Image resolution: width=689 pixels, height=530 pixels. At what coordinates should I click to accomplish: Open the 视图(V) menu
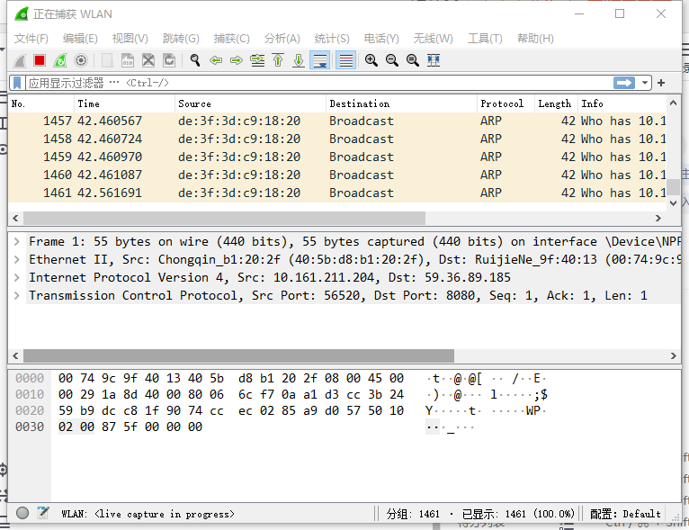[x=130, y=39]
